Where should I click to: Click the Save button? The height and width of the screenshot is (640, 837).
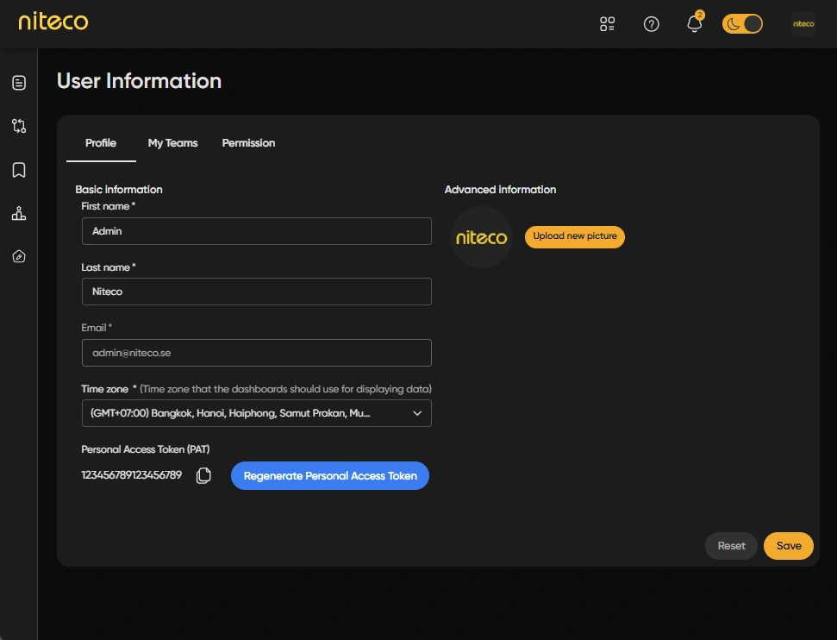coord(788,546)
